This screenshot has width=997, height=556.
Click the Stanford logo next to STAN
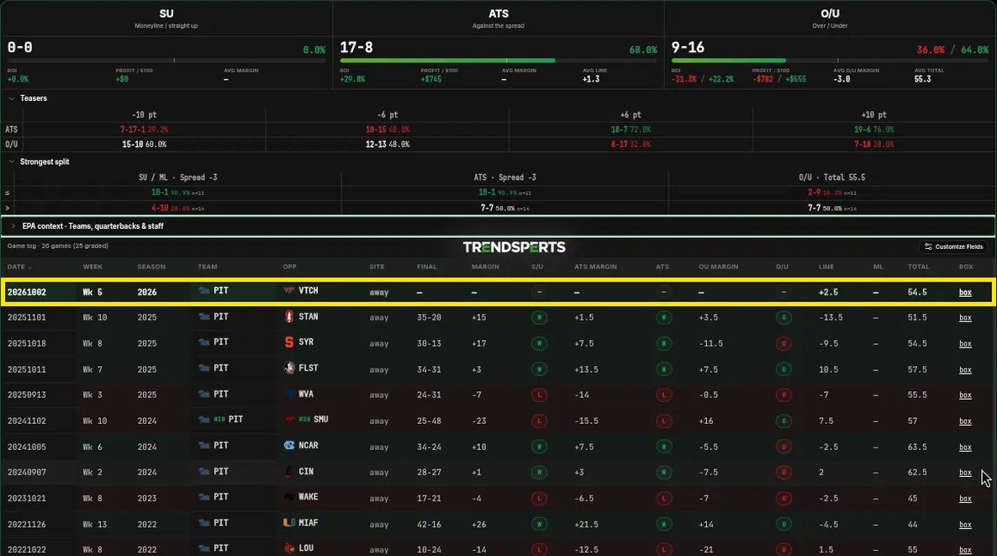point(288,316)
